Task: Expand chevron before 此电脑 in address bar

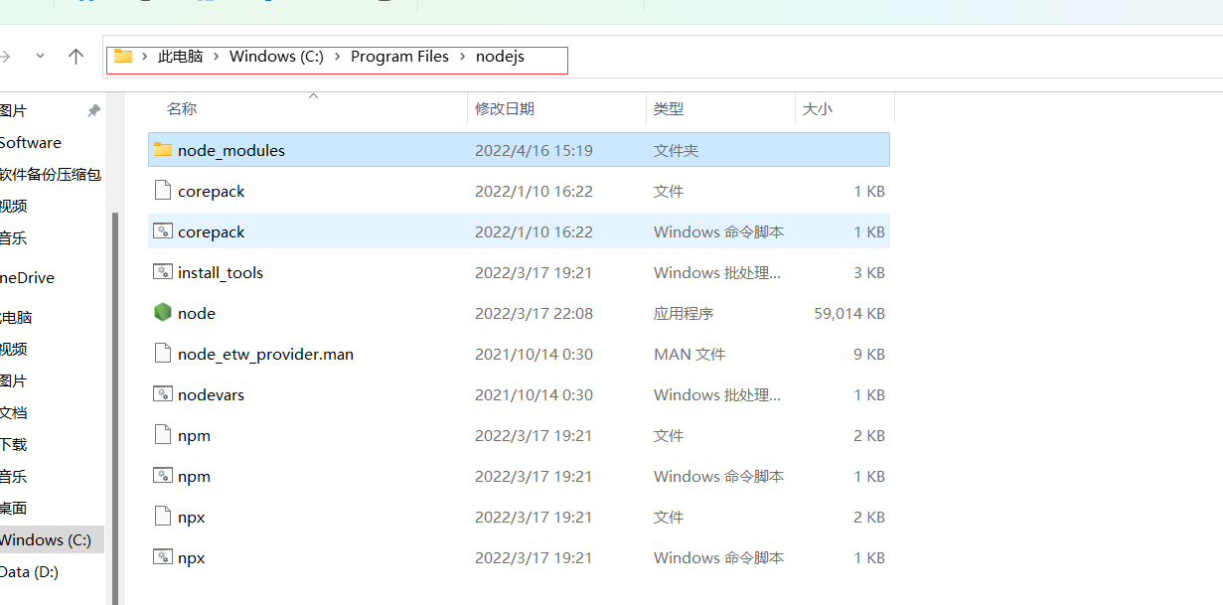Action: click(x=145, y=57)
